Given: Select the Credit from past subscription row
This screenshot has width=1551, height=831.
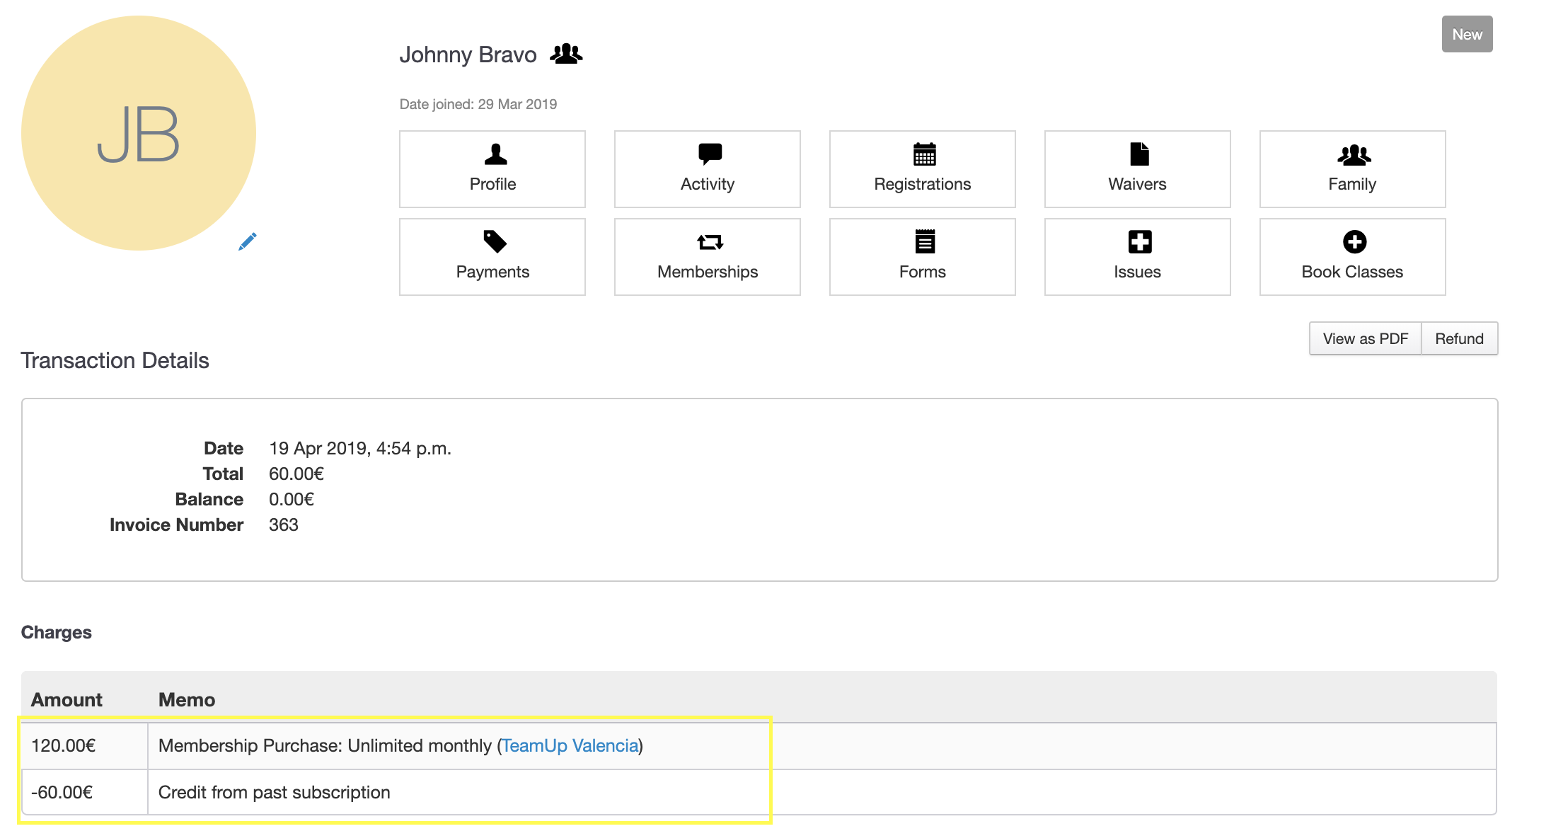Looking at the screenshot, I should pyautogui.click(x=275, y=792).
